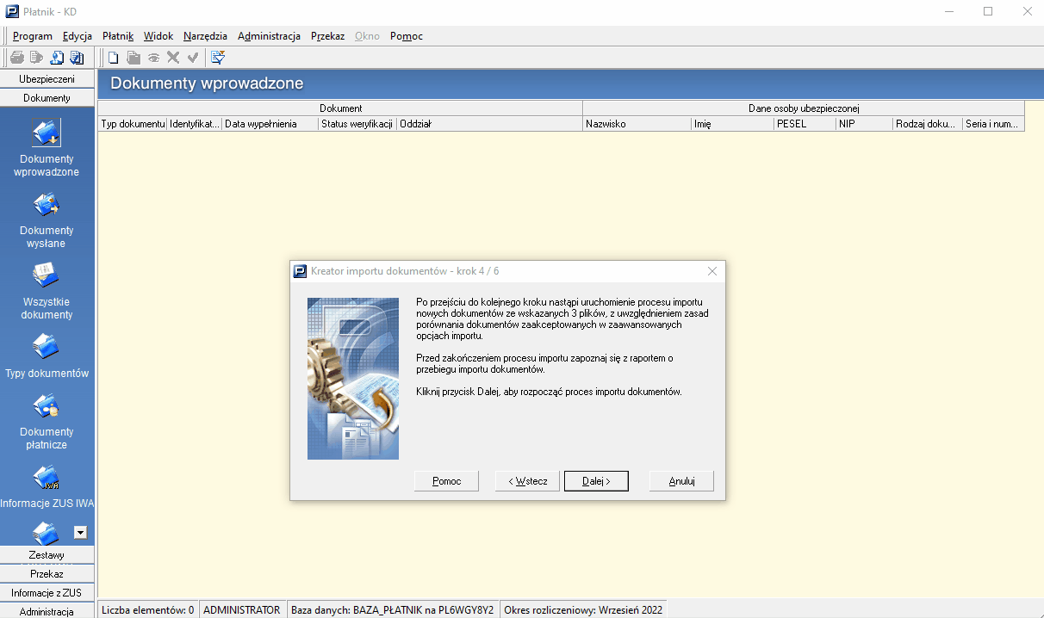The height and width of the screenshot is (618, 1044).
Task: Click the new document toolbar icon
Action: [x=113, y=58]
